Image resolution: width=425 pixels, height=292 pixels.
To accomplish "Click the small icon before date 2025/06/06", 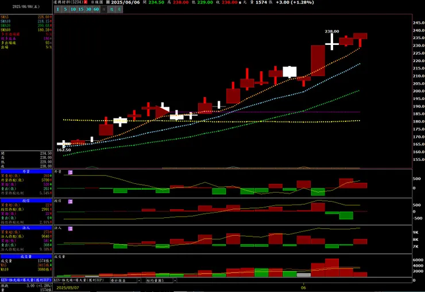I will (x=108, y=2).
